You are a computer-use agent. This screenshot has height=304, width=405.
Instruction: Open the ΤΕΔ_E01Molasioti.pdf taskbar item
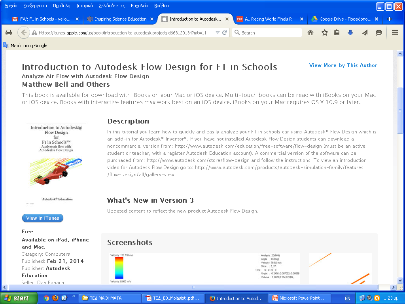point(173,298)
